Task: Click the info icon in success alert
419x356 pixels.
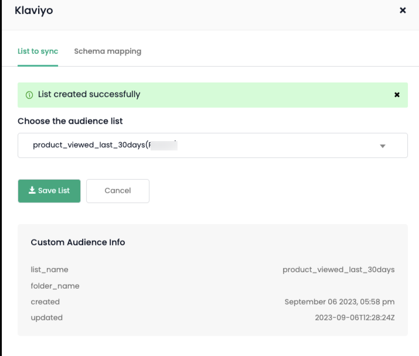Action: pos(29,95)
